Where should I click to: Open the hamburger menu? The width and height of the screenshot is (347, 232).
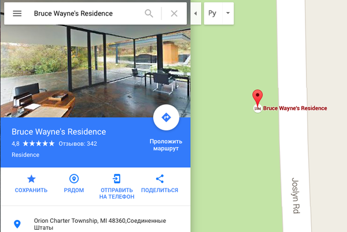tap(17, 13)
